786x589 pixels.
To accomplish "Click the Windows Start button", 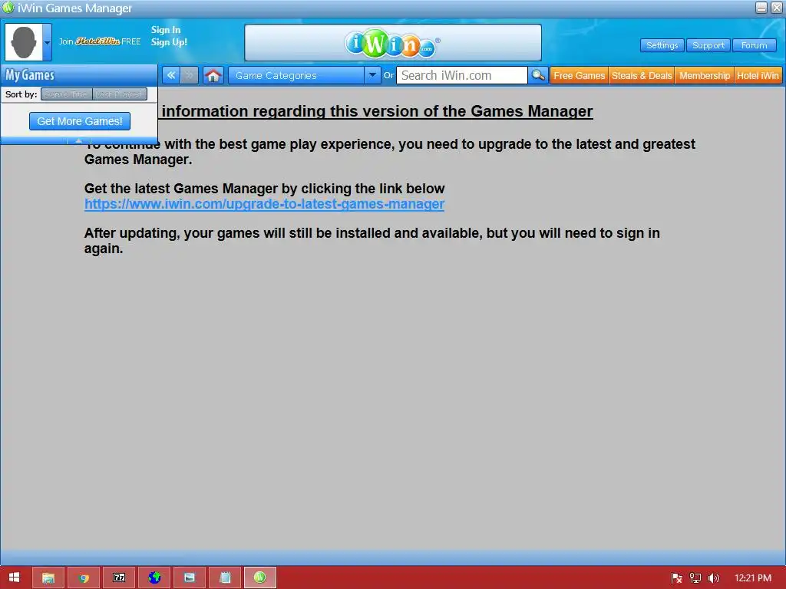I will click(14, 577).
